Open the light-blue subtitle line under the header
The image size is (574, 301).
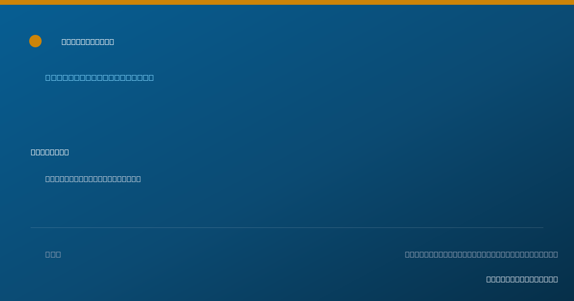99,78
